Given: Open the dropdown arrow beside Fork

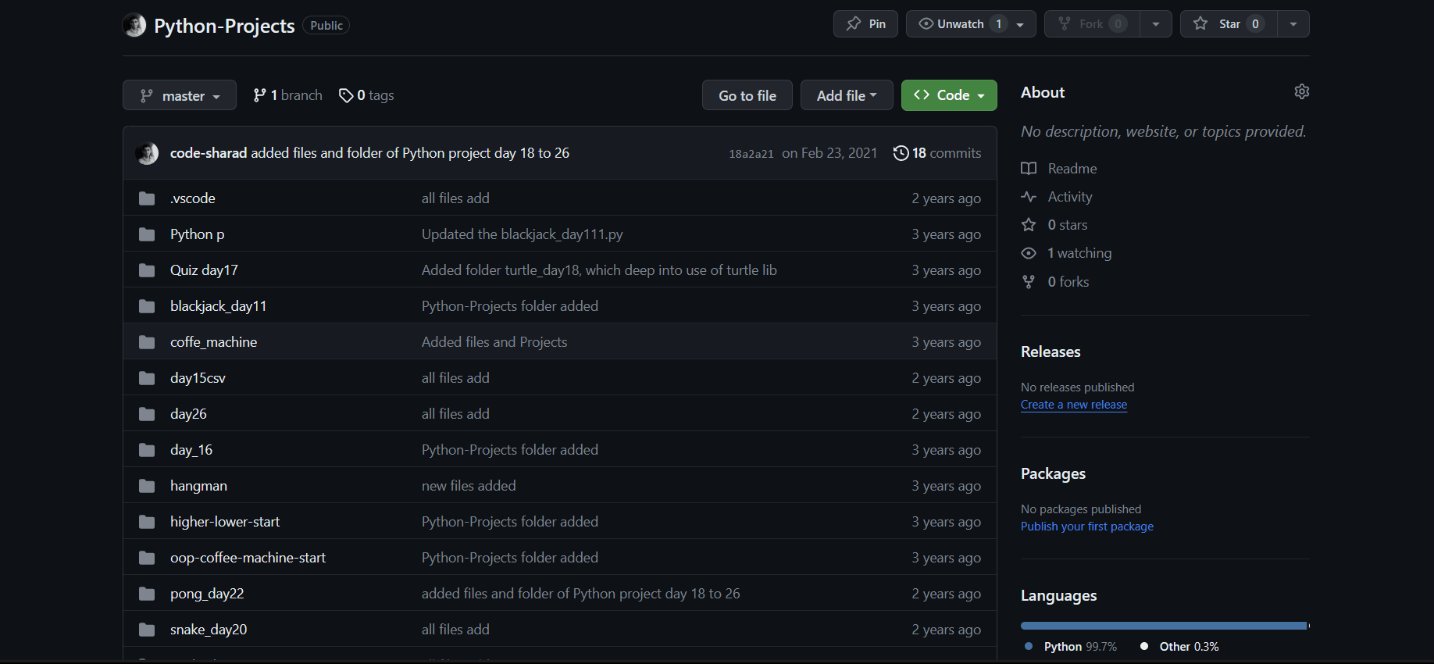Looking at the screenshot, I should [x=1156, y=24].
